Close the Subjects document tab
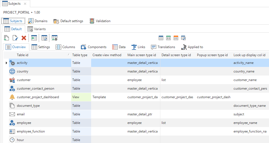Viewport: 269px width, 143px height. (x=25, y=4)
